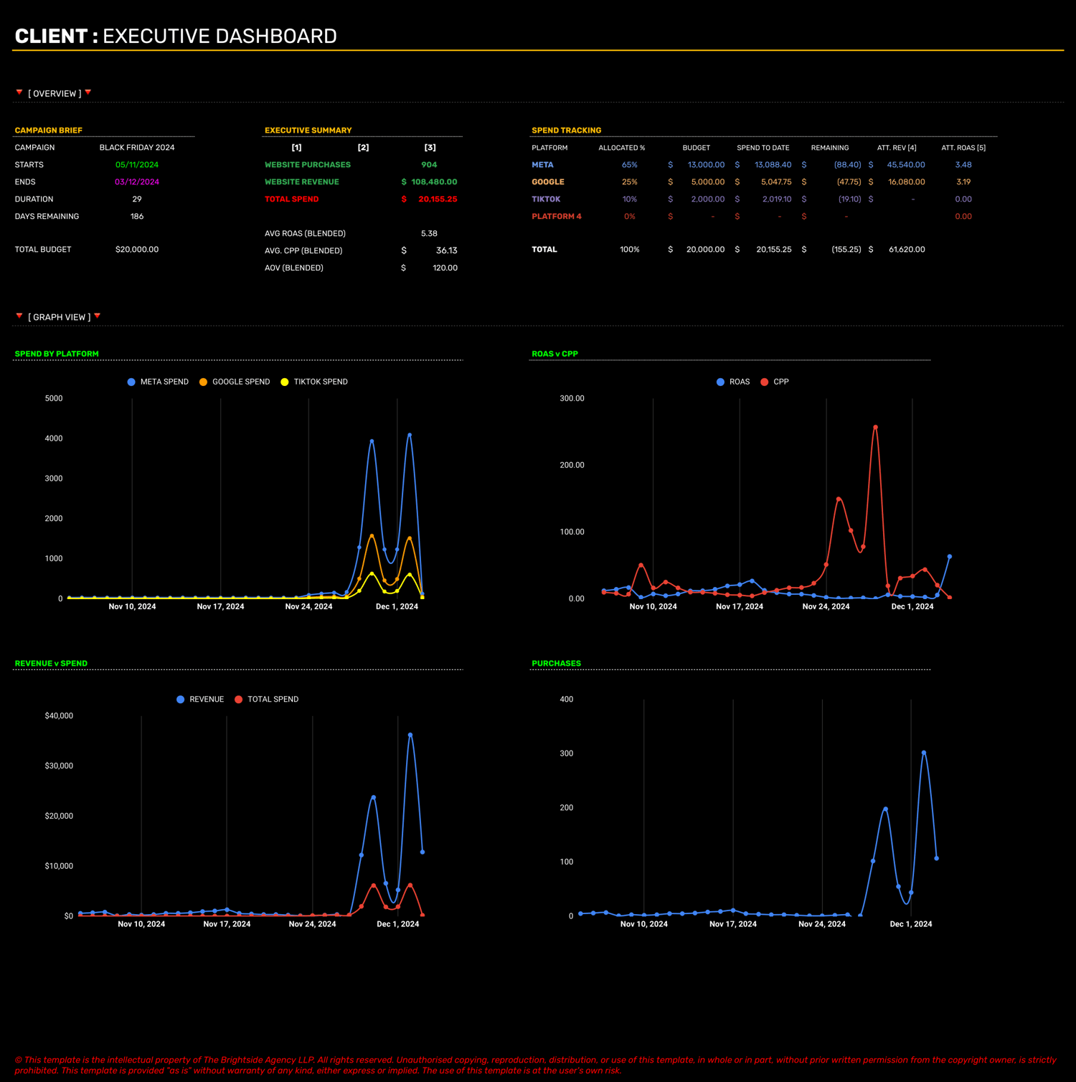Image resolution: width=1076 pixels, height=1082 pixels.
Task: Click the total remaining value (155.25)
Action: pyautogui.click(x=846, y=250)
